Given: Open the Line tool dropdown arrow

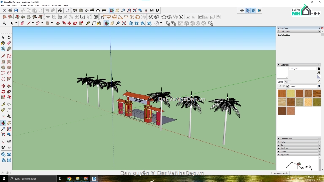Looking at the screenshot, I should 33,23.
